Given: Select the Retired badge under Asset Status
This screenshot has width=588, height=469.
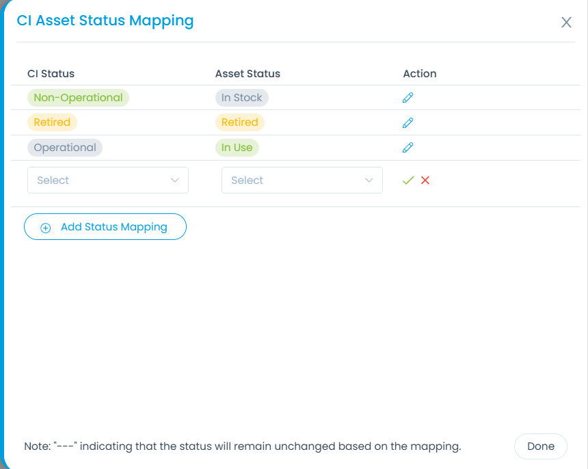Looking at the screenshot, I should [x=239, y=122].
